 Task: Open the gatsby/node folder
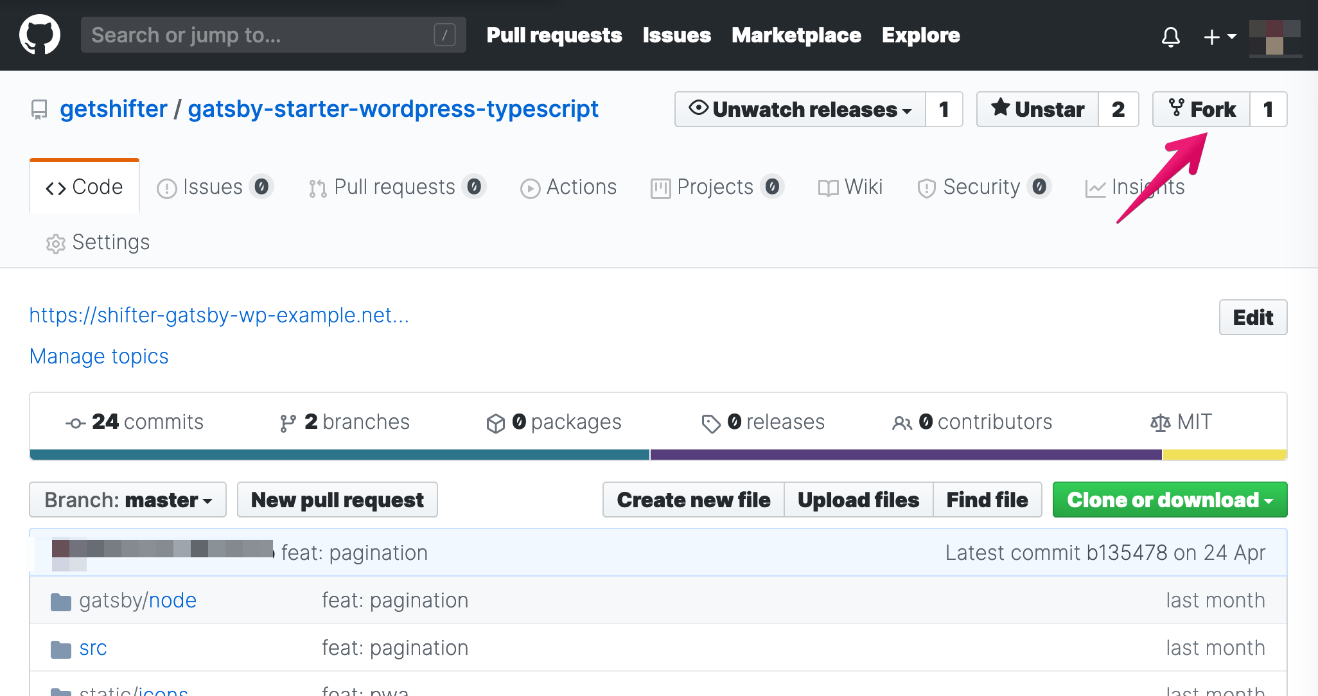138,600
